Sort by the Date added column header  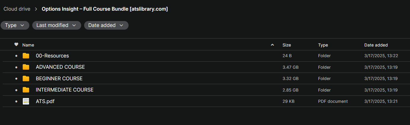coord(376,45)
